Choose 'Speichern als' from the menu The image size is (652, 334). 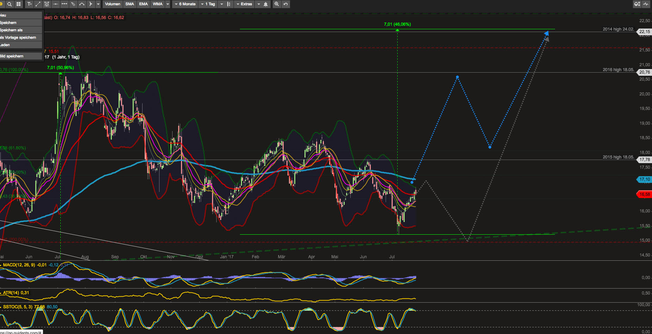pyautogui.click(x=11, y=30)
